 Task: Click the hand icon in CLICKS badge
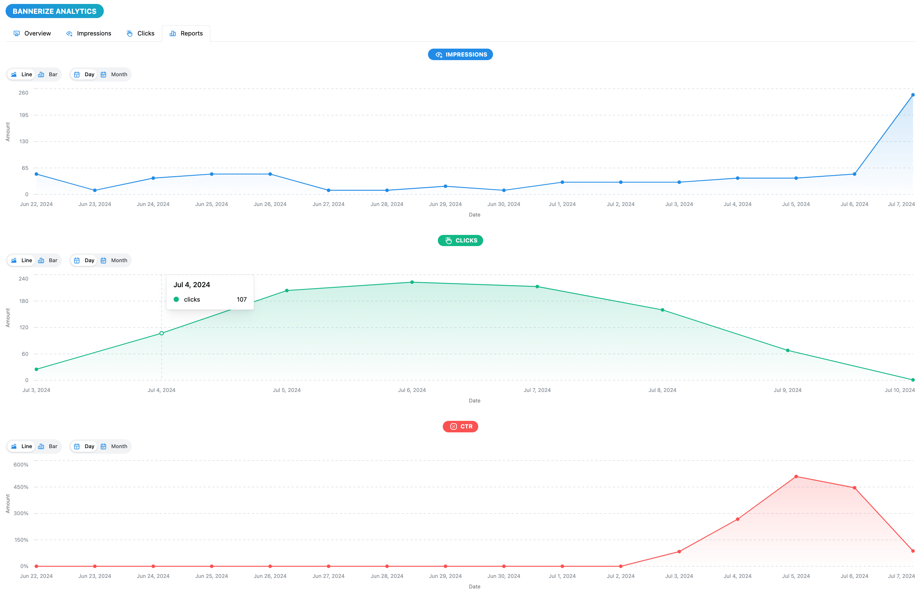[449, 240]
